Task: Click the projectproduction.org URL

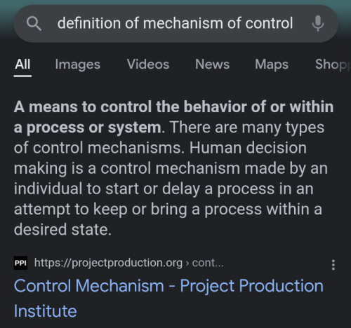Action: tap(108, 263)
